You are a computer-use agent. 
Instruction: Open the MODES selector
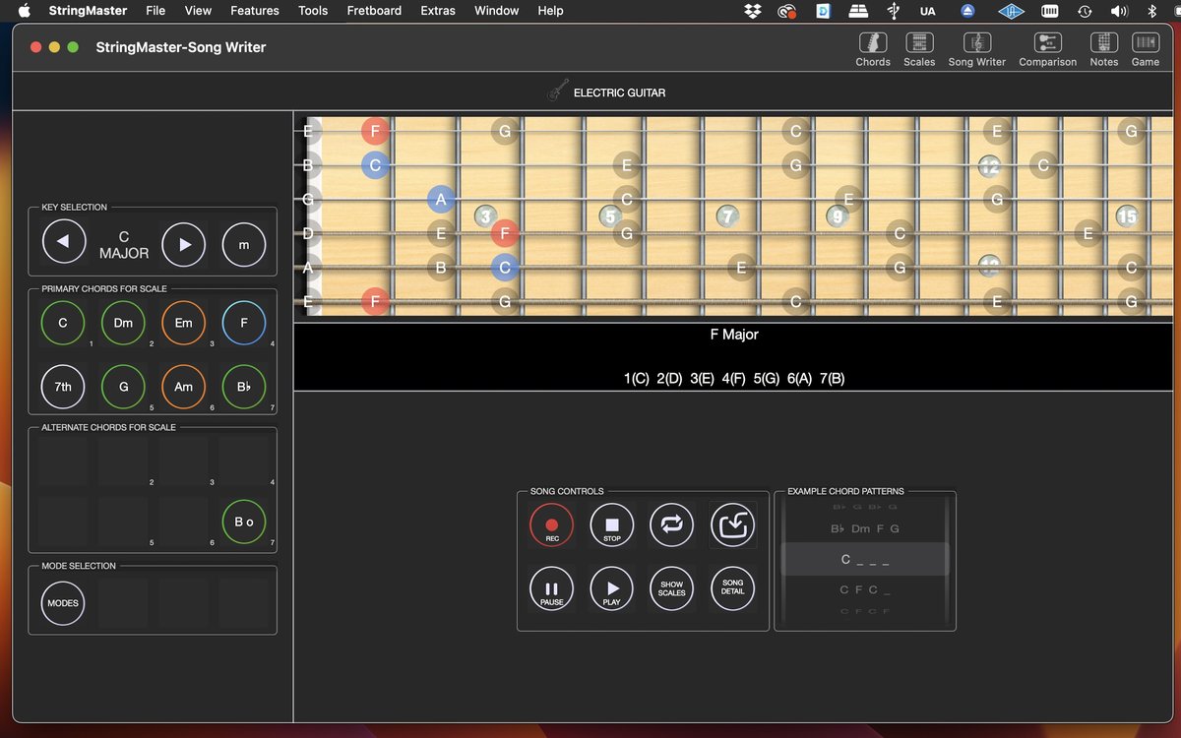pos(62,603)
